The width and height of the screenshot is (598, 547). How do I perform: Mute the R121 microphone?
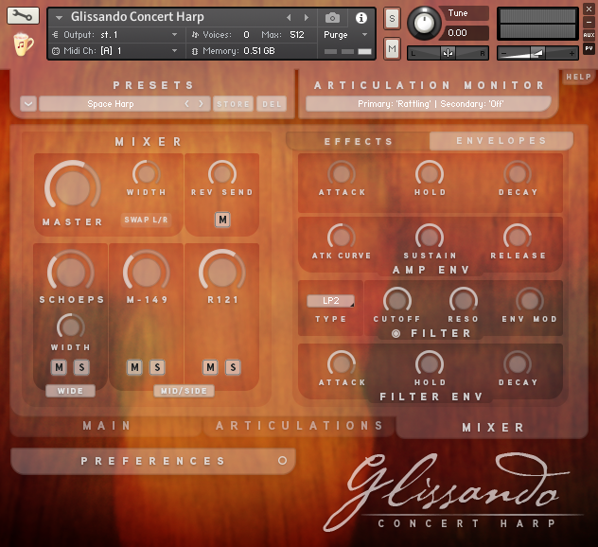click(x=210, y=367)
